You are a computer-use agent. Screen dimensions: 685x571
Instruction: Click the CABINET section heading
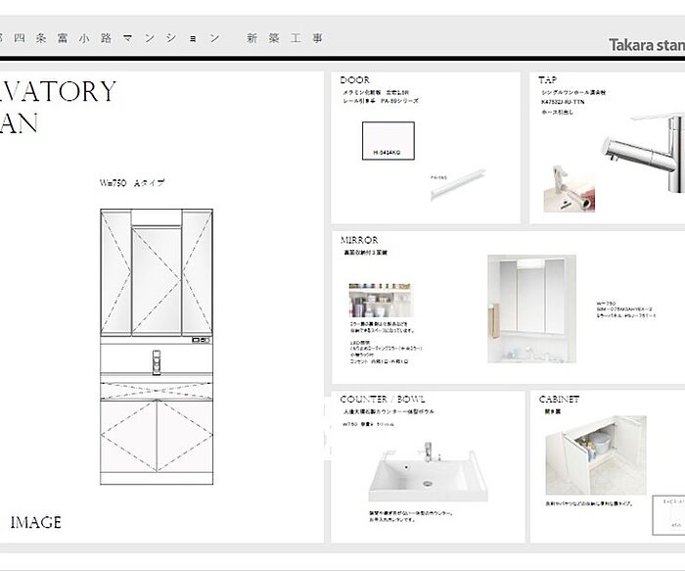tap(559, 400)
